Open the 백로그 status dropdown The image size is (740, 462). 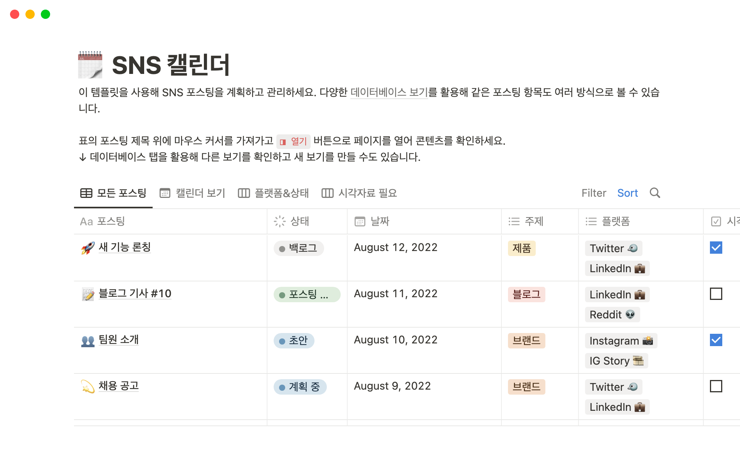[299, 248]
